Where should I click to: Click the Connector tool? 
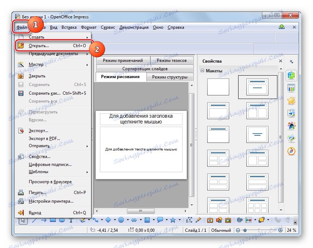96,220
